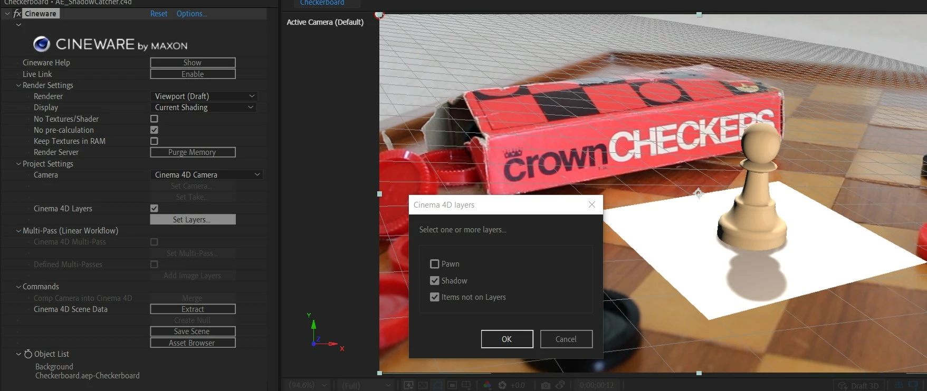Viewport: 927px width, 391px height.
Task: Toggle the transparency grid icon
Action: pos(423,385)
